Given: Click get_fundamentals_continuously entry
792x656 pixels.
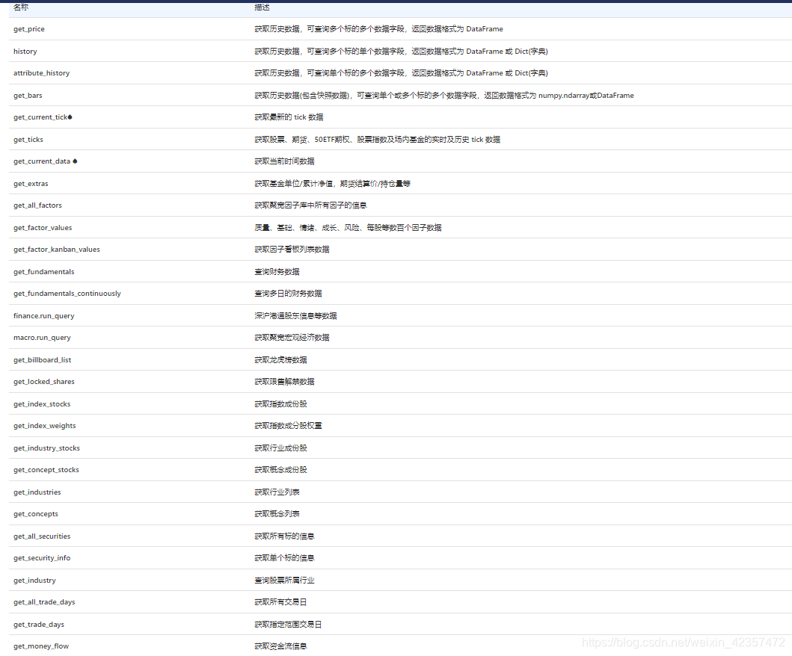Looking at the screenshot, I should pos(67,294).
